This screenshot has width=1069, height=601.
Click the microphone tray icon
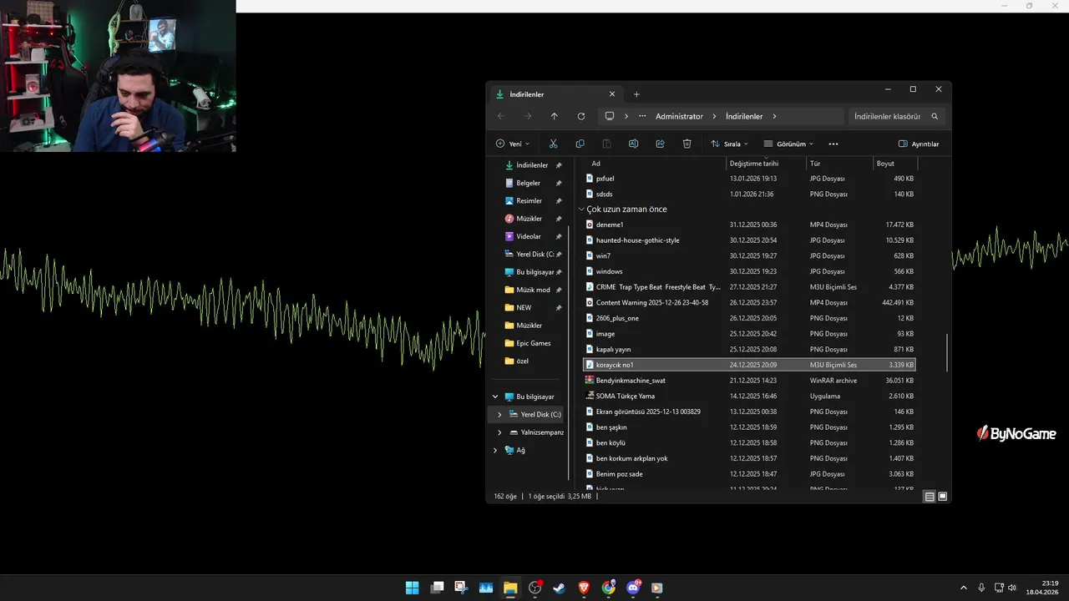[981, 588]
